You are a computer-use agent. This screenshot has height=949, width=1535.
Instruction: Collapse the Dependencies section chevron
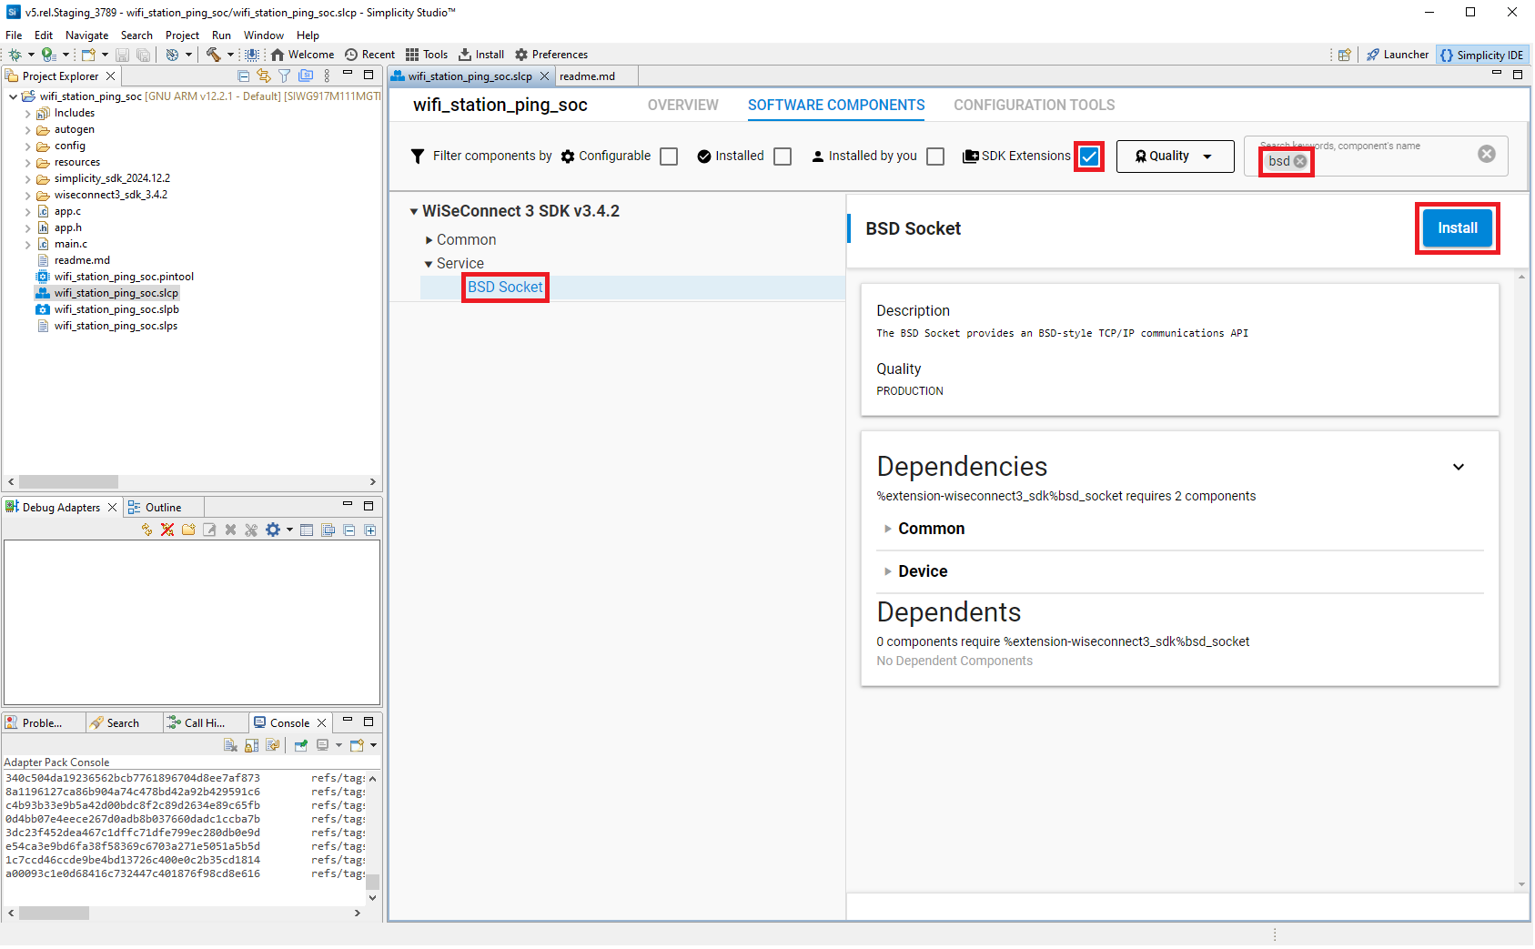point(1459,467)
